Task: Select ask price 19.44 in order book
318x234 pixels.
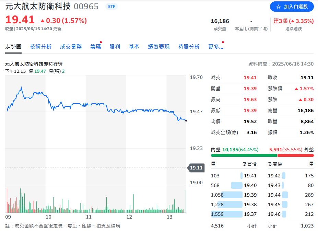Action: tap(274, 195)
